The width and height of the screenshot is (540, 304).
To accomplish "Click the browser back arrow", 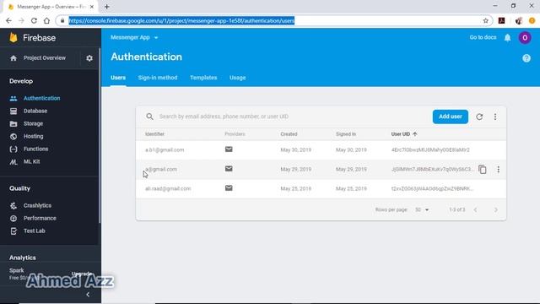I will (x=8, y=20).
